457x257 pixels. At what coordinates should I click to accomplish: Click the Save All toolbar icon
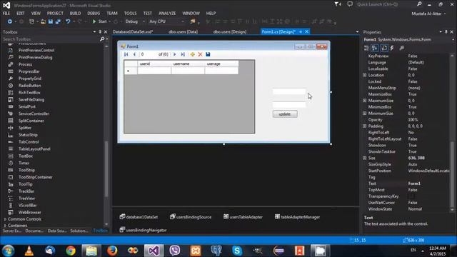coord(58,21)
